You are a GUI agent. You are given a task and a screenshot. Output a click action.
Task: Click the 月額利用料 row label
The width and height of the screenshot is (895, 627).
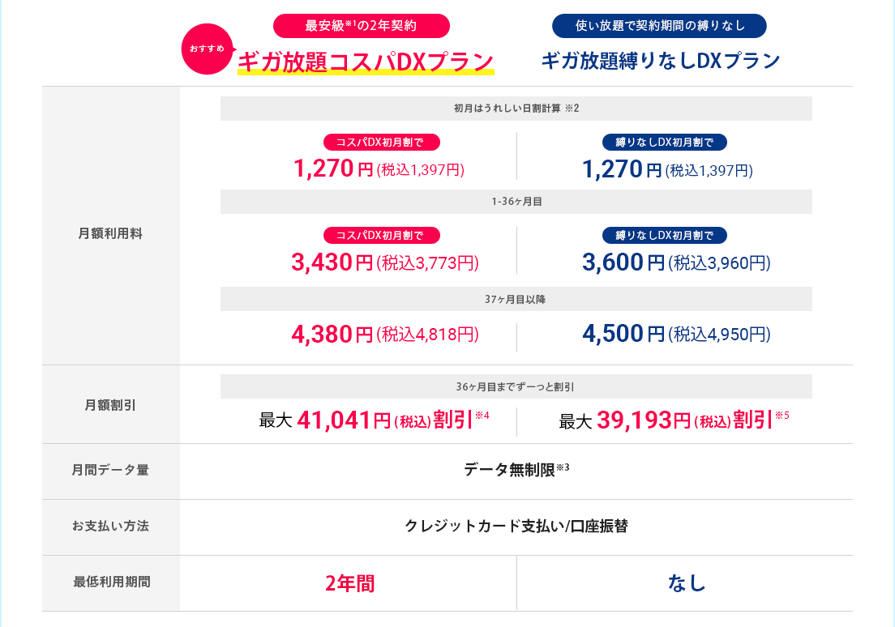110,233
